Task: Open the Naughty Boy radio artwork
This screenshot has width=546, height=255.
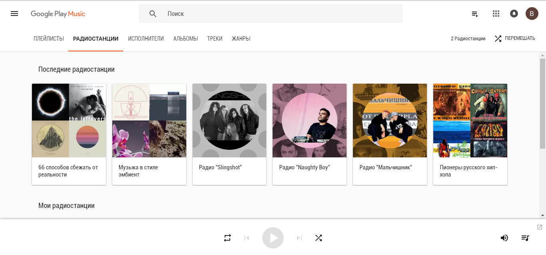Action: tap(310, 121)
